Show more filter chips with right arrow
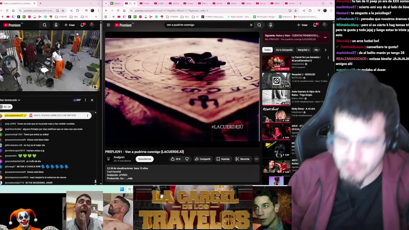Viewport: 409px width, 230px height. pos(325,50)
